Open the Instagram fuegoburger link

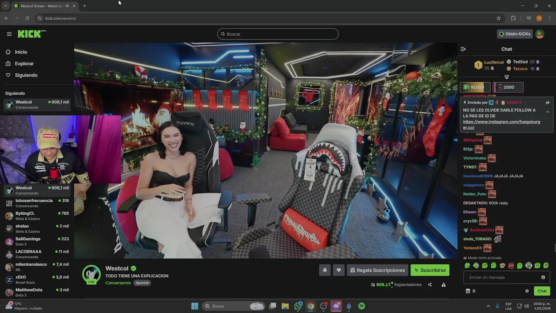click(x=501, y=125)
